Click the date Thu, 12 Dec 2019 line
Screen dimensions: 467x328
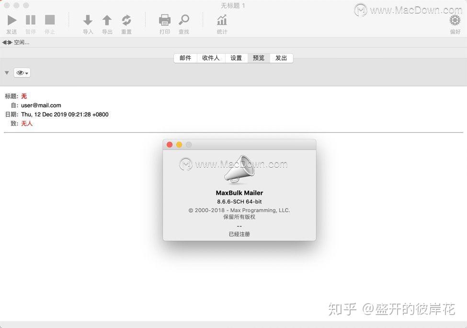tap(65, 114)
